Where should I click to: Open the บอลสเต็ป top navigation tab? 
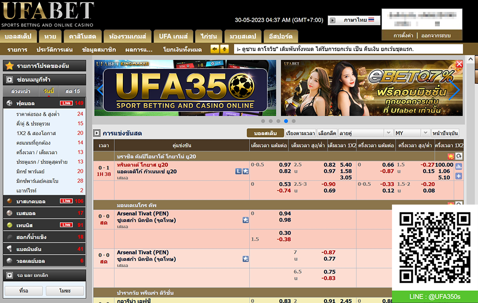[18, 36]
